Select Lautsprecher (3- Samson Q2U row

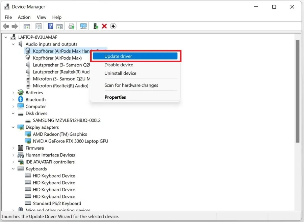[x=61, y=65]
